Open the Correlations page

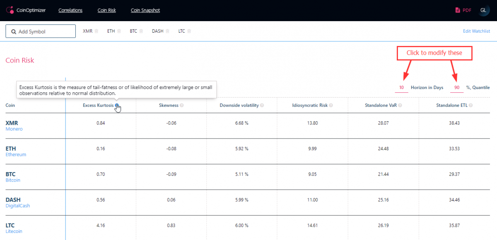tap(70, 10)
